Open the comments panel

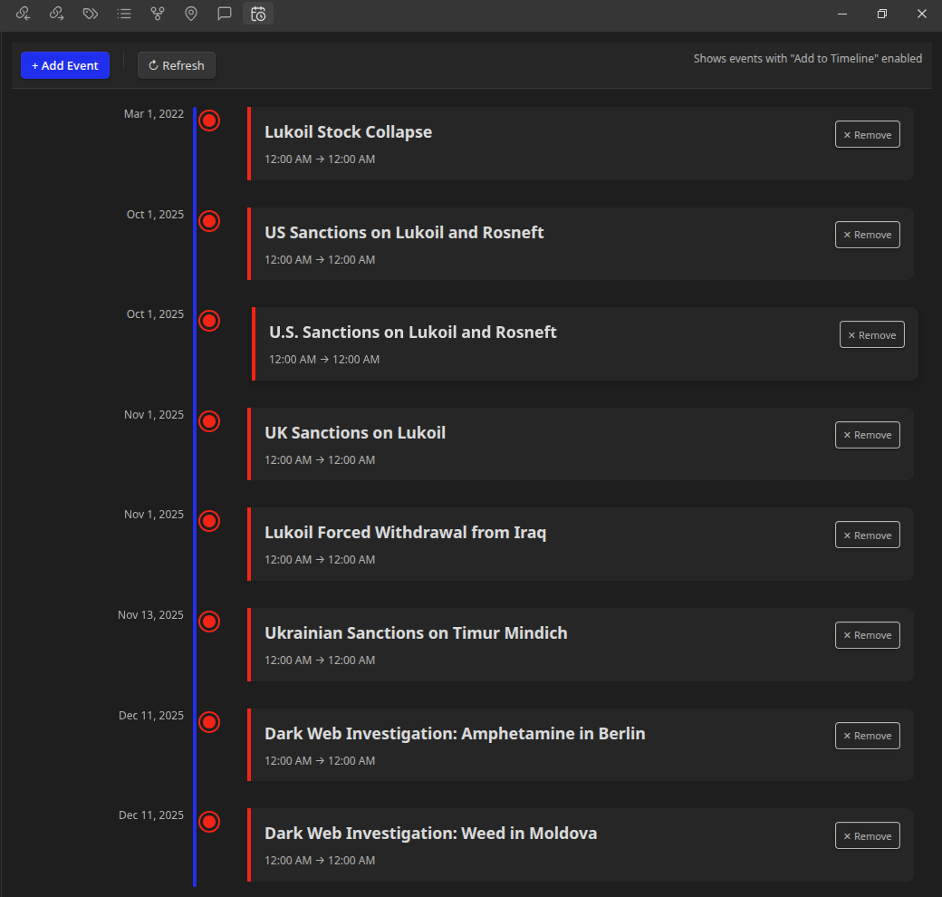click(x=225, y=14)
